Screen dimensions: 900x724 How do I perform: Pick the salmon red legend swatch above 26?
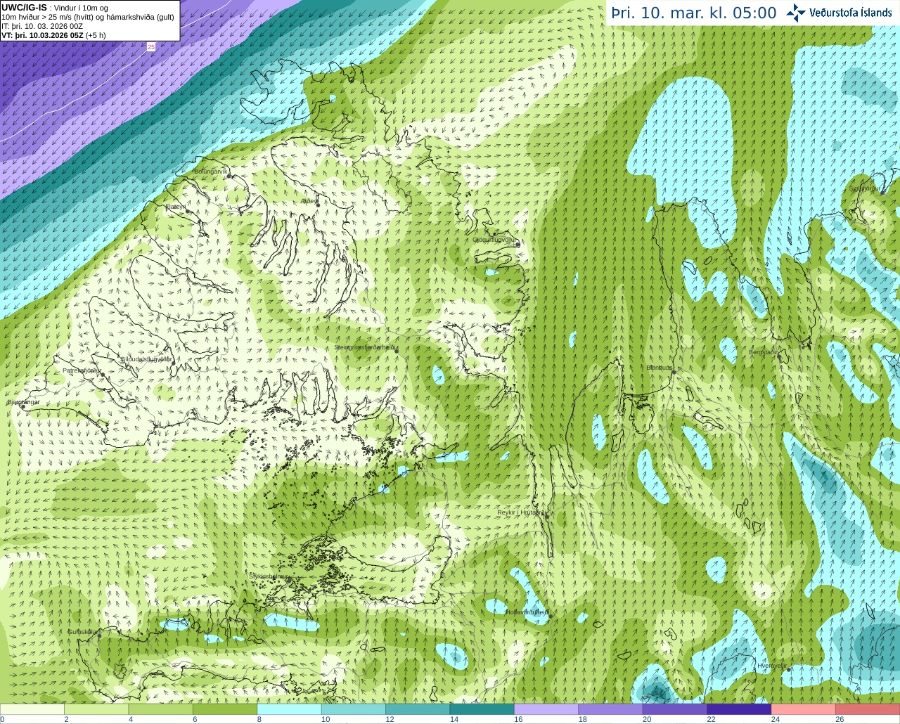coord(868,709)
